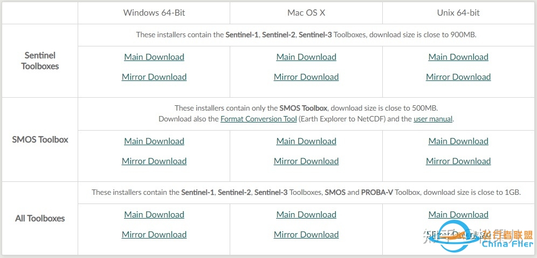
Task: Select Sentinel Toolboxes Main Download for Unix 64-bit
Action: tap(458, 57)
